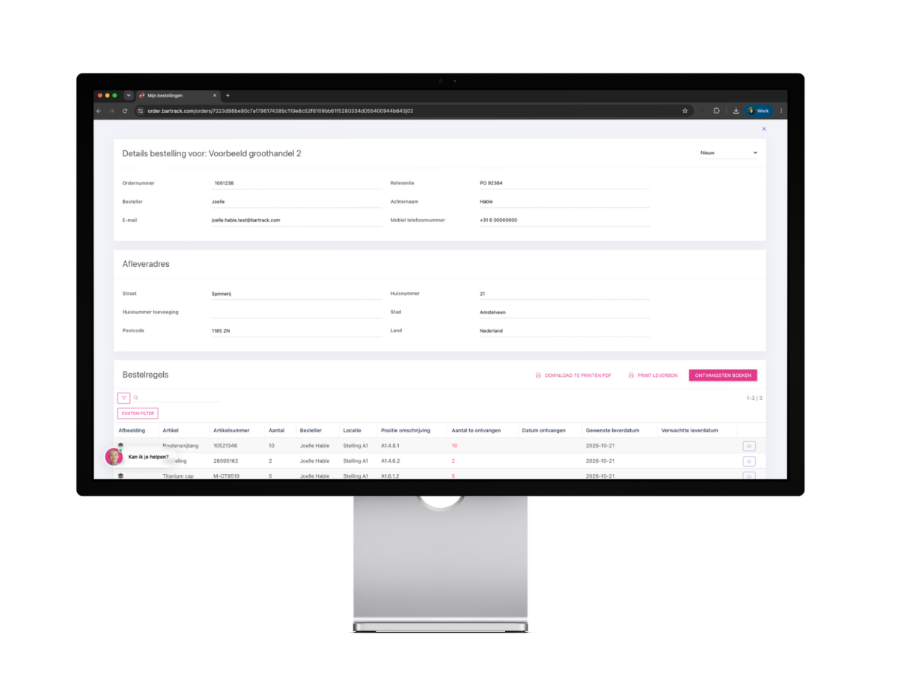898x673 pixels.
Task: Click the eye icon for article 28095162
Action: coord(749,461)
